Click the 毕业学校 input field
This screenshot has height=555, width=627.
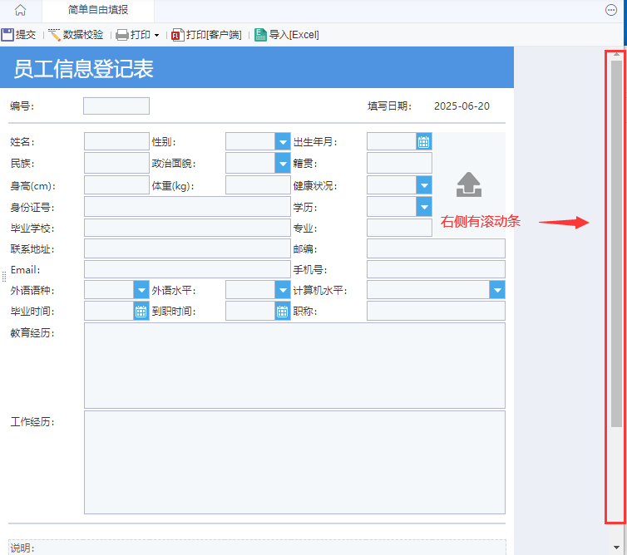coord(187,228)
